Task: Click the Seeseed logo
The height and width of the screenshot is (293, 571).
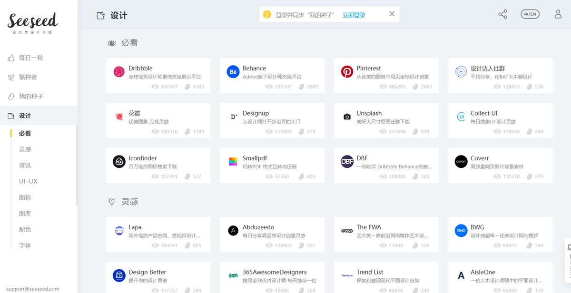Action: click(x=32, y=23)
